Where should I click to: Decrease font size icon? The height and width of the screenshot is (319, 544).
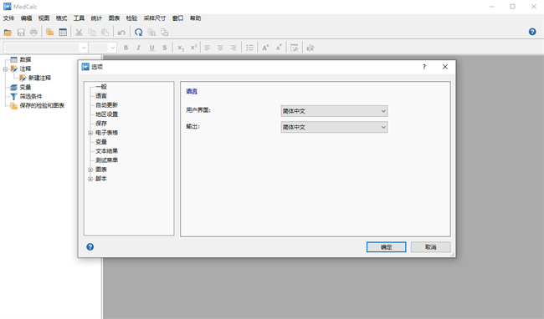279,48
